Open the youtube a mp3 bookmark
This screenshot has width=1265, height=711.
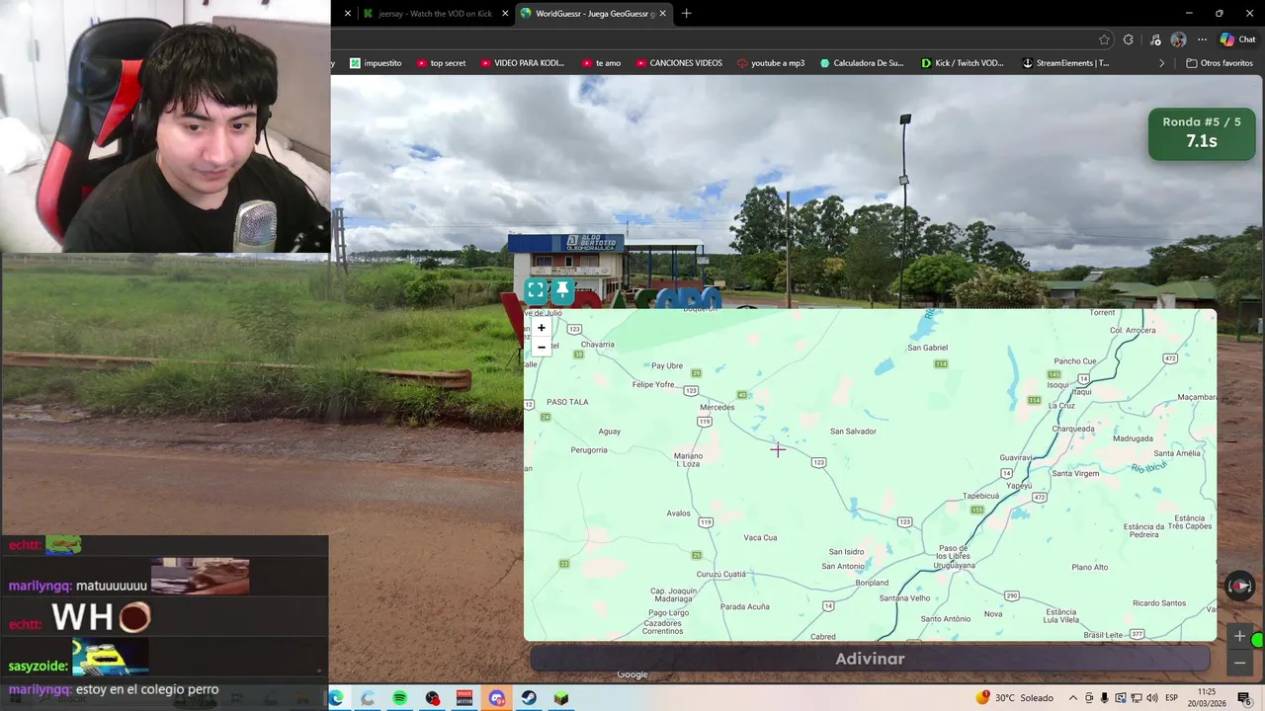point(771,63)
